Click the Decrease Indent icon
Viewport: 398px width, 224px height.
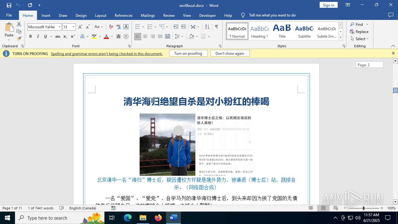click(x=176, y=27)
